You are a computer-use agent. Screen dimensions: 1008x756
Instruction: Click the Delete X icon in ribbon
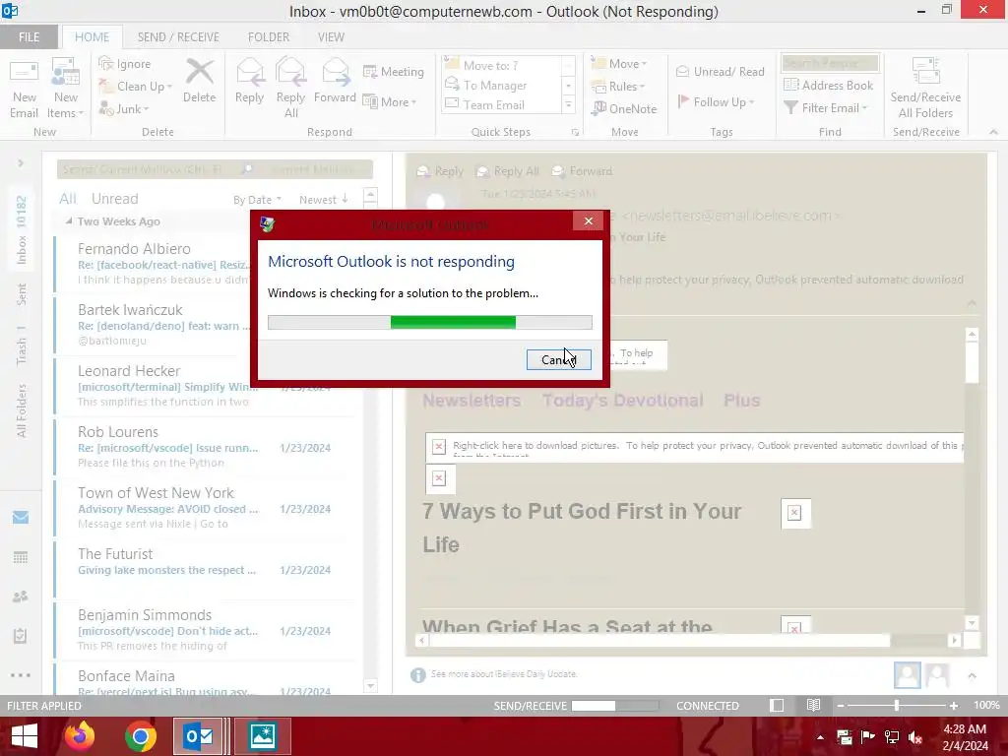tap(199, 71)
